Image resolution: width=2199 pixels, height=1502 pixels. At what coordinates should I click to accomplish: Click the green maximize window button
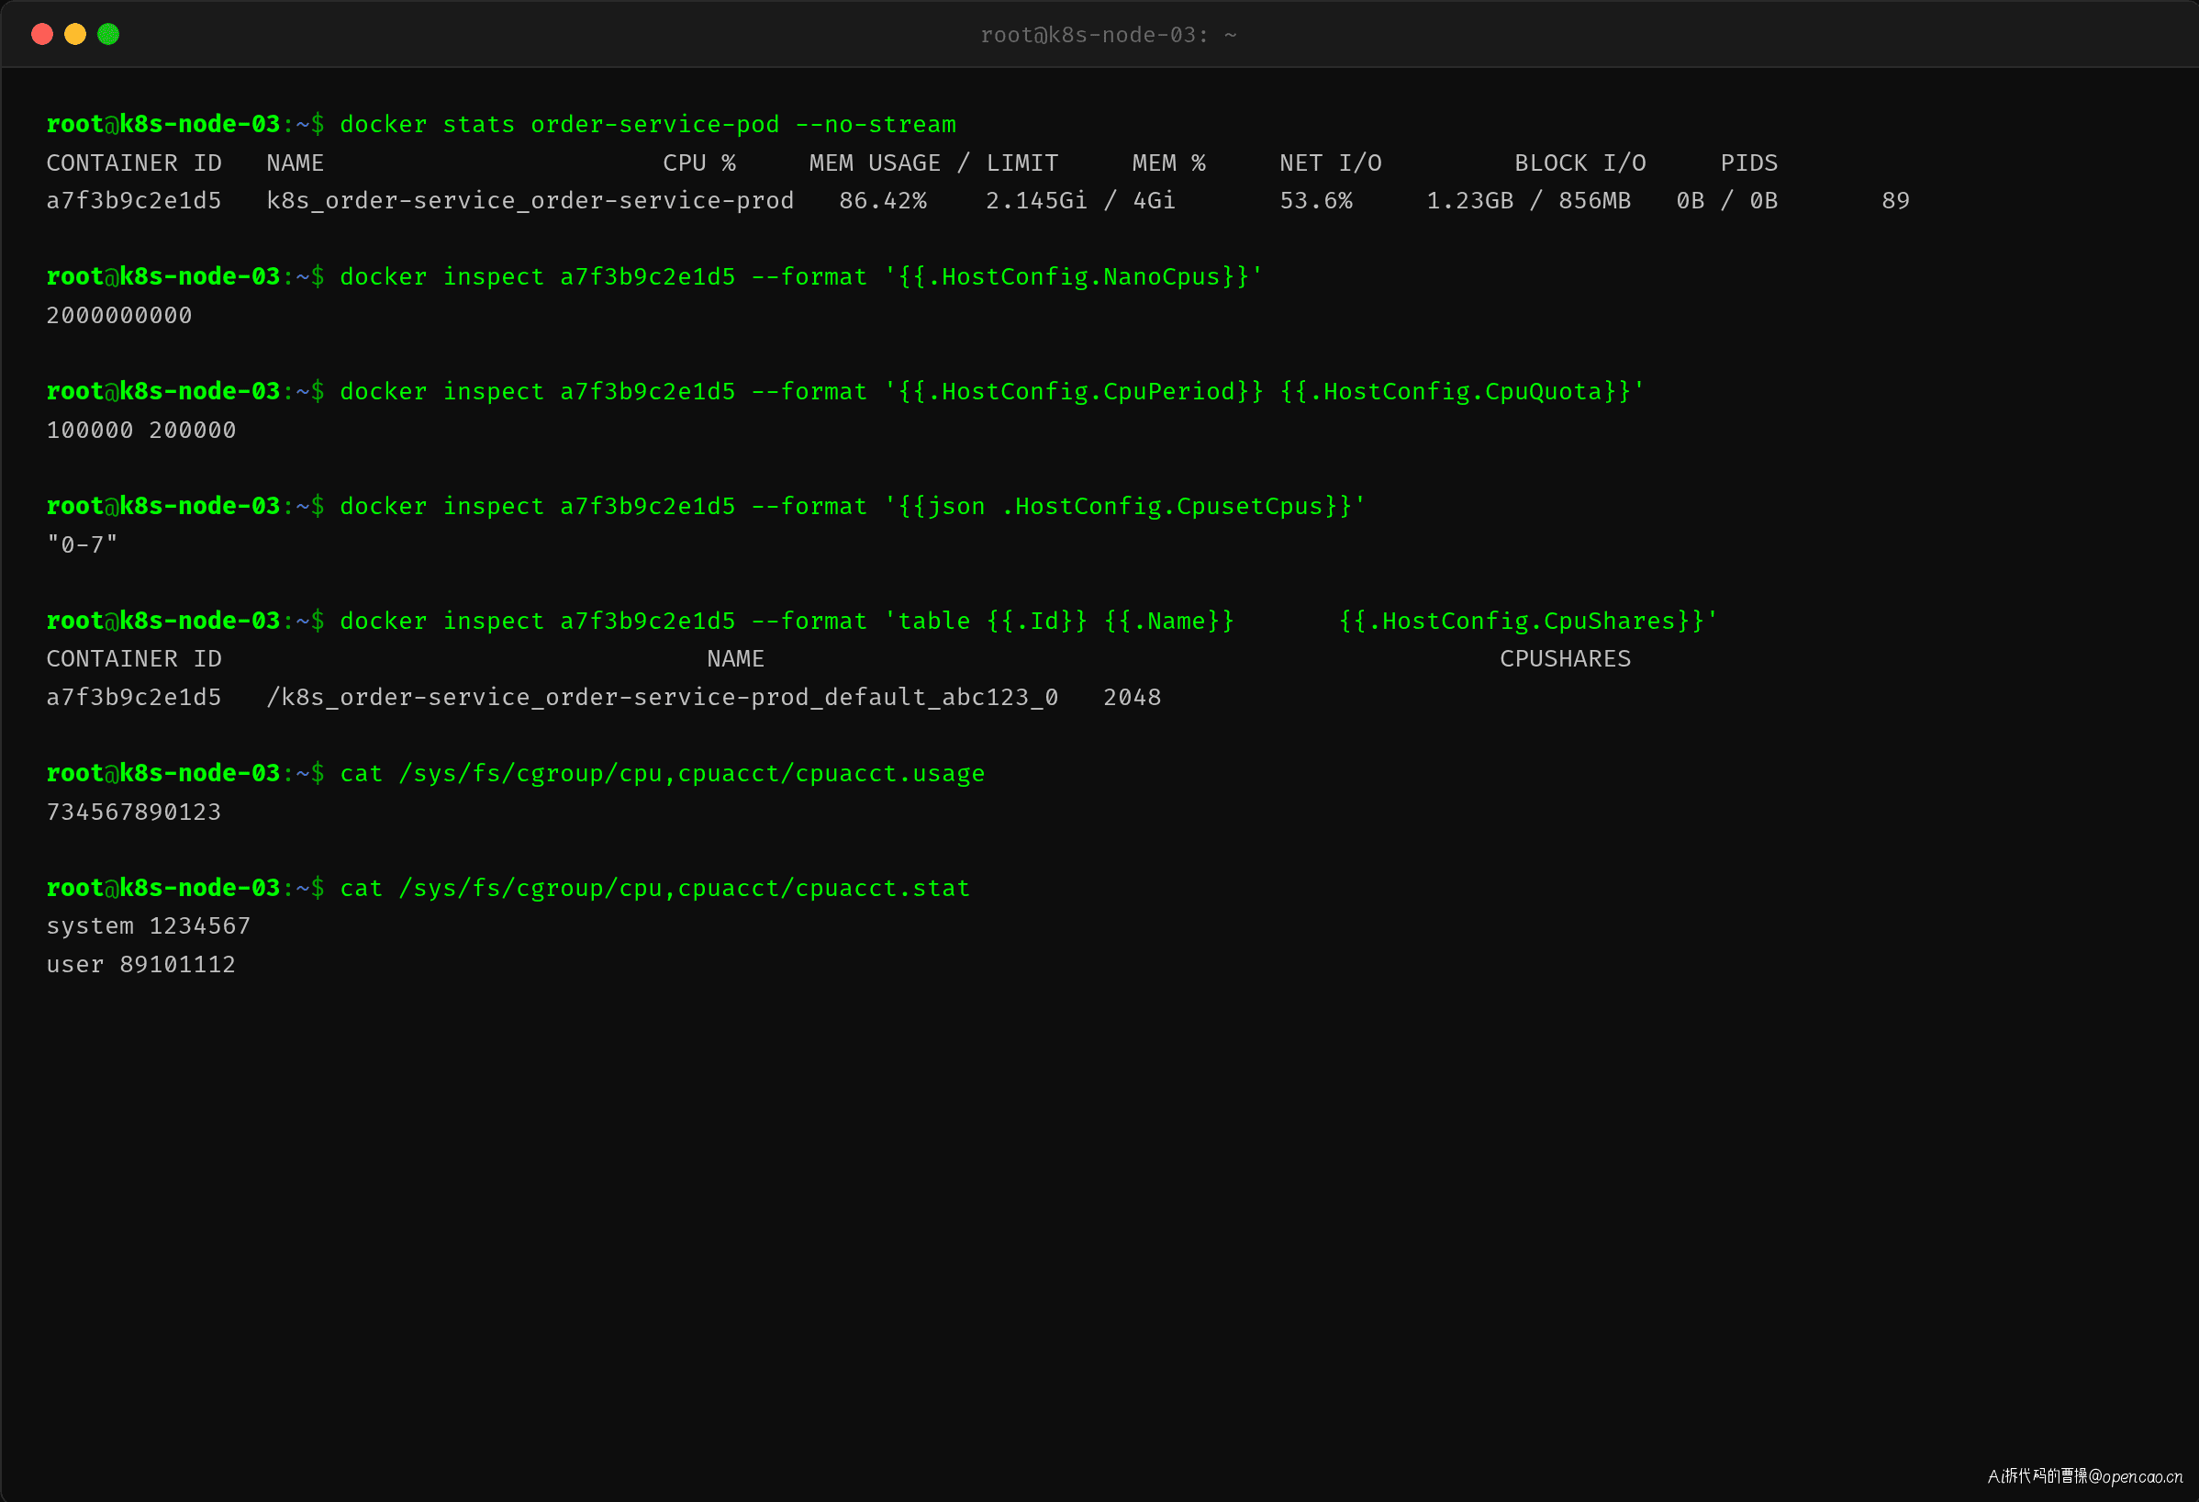(x=109, y=35)
